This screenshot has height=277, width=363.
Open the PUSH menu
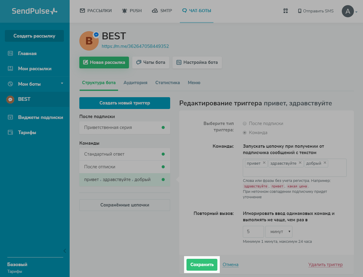[132, 11]
